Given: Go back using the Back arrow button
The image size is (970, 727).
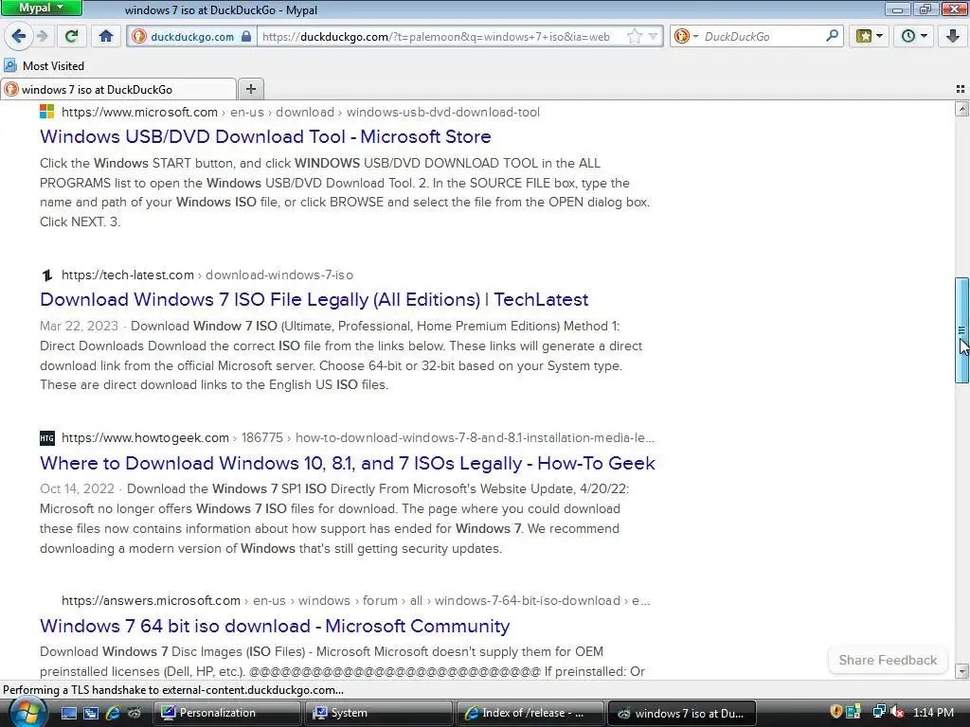Looking at the screenshot, I should pyautogui.click(x=19, y=36).
